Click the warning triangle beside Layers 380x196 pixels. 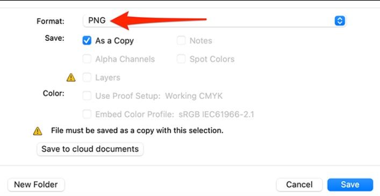pyautogui.click(x=71, y=78)
